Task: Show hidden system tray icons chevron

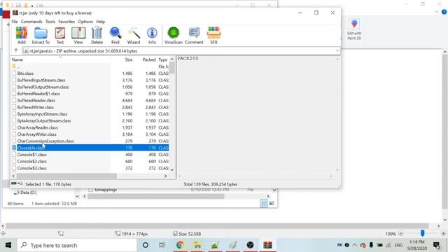Action: point(355,245)
